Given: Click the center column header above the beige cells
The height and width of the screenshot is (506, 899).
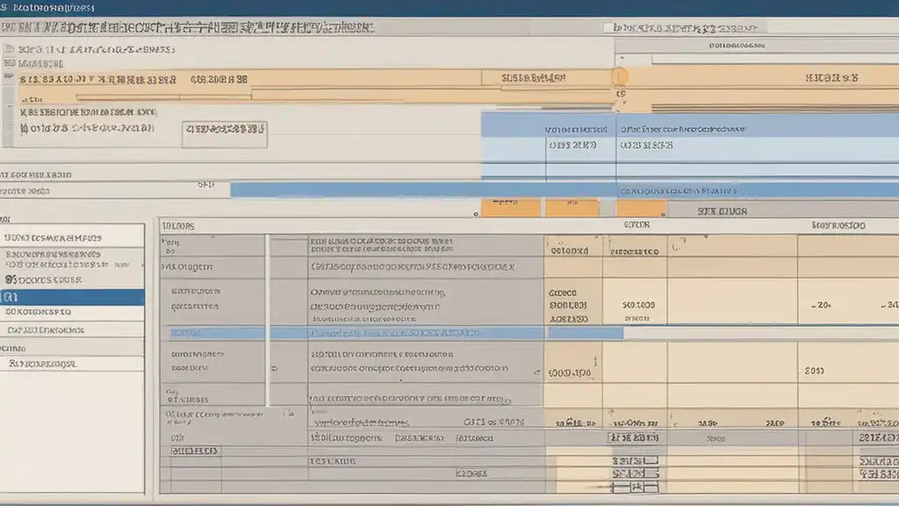Looking at the screenshot, I should (636, 226).
